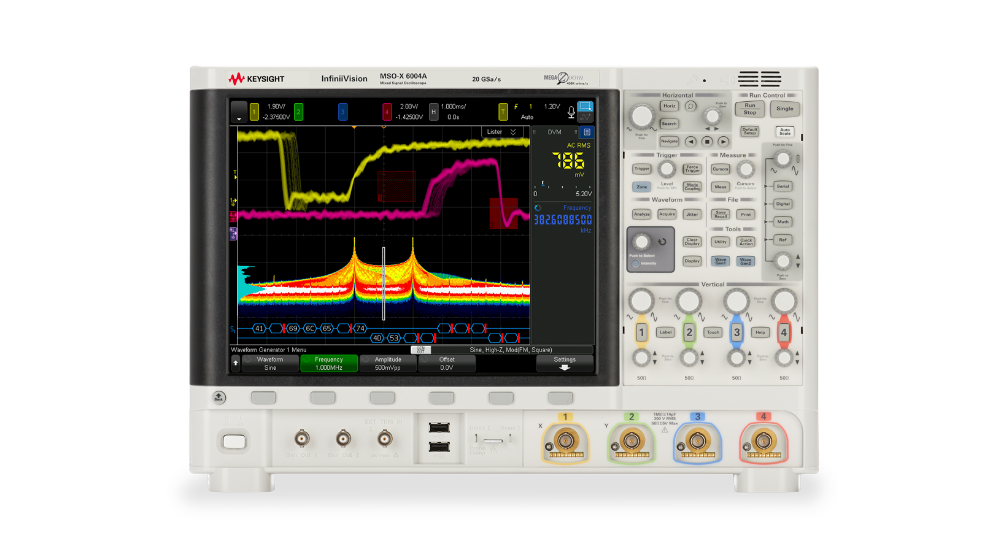
Task: Open the sidebar list icon next to DVM
Action: pyautogui.click(x=587, y=132)
